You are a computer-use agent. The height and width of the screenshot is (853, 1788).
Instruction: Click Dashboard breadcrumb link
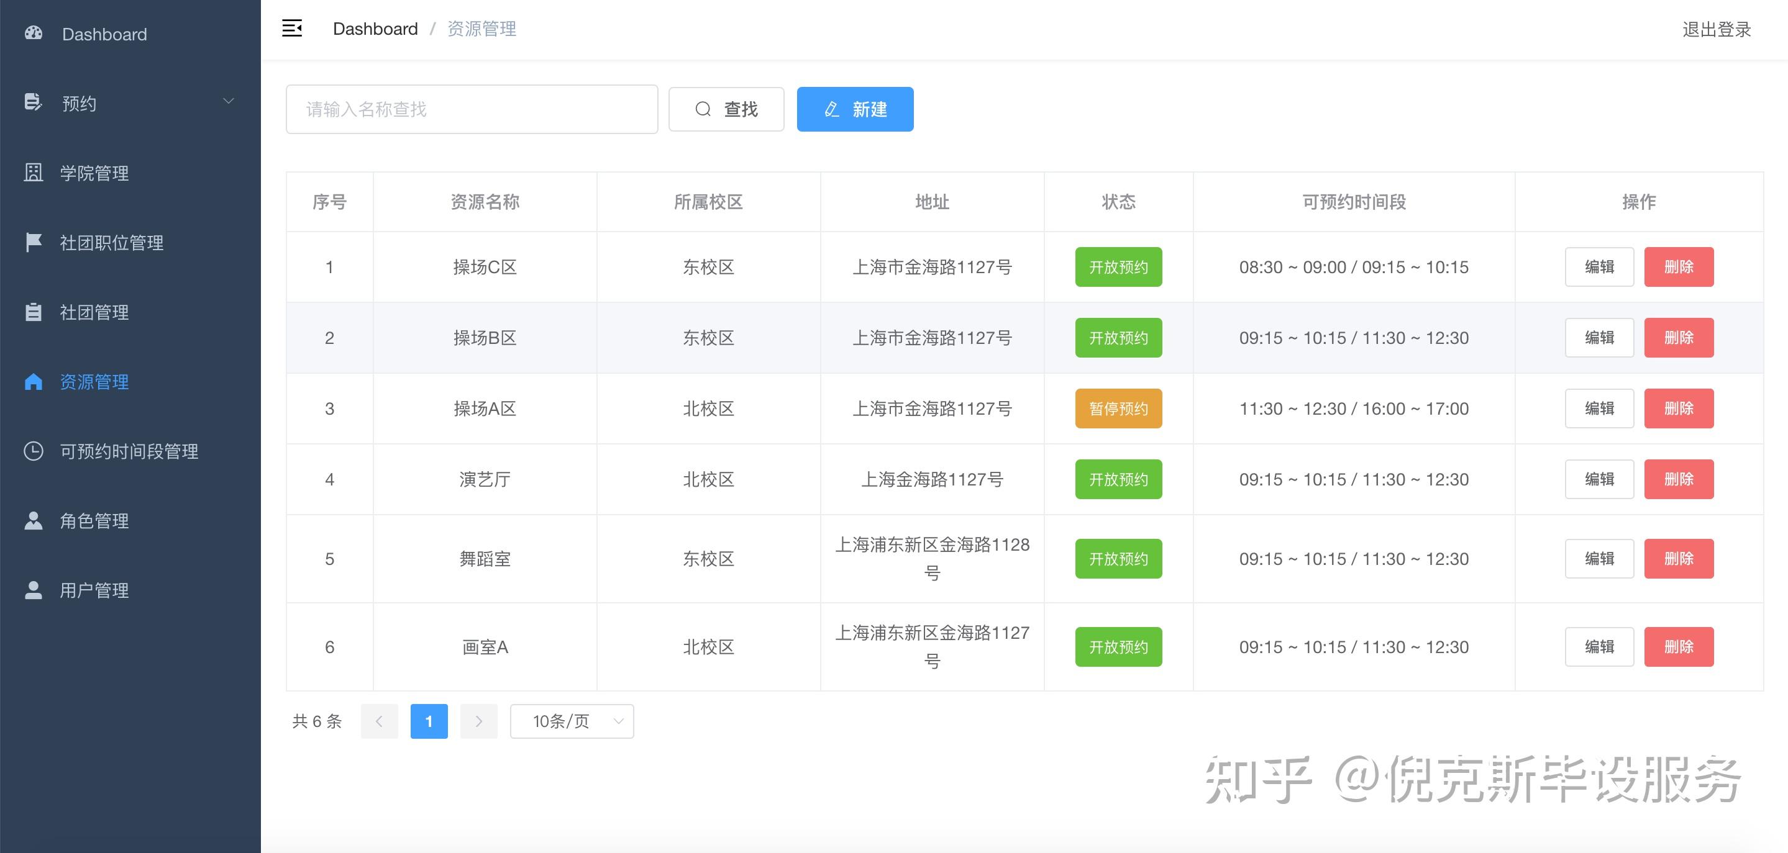(x=375, y=29)
